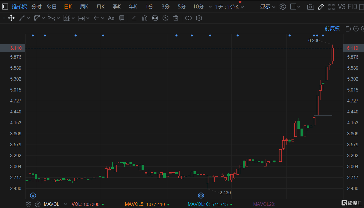Select the 年K yearly candlestick tab
This screenshot has width=364, height=208.
point(133,7)
